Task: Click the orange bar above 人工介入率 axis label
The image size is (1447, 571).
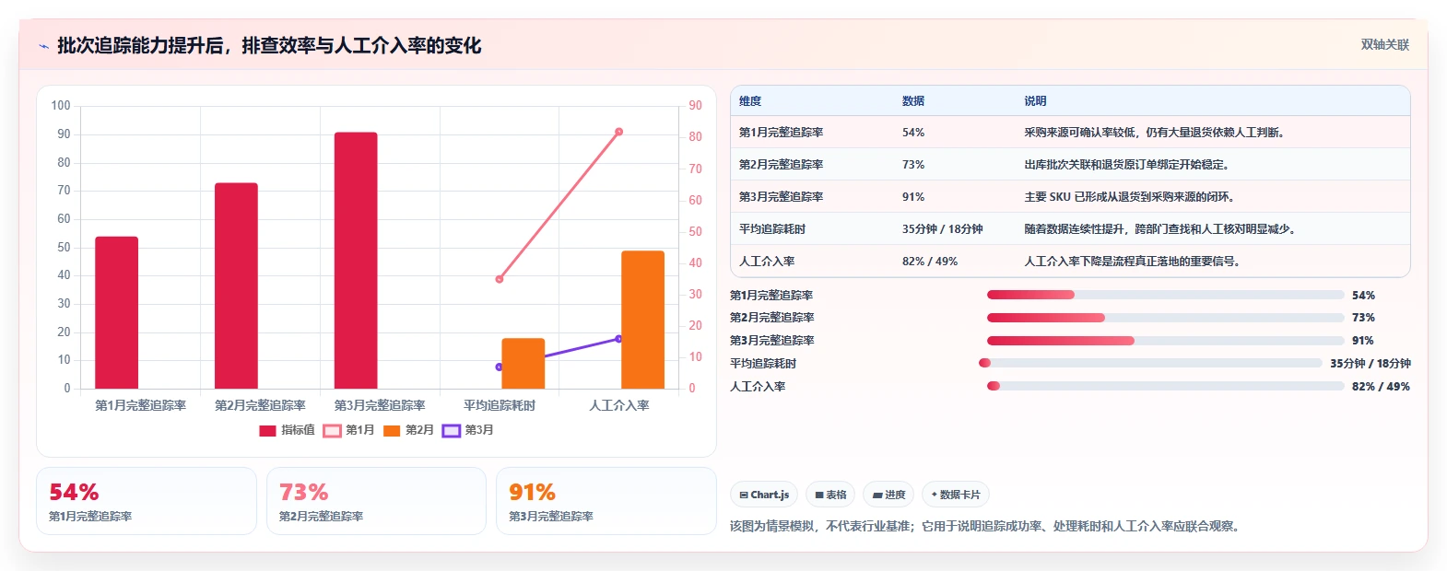Action: tap(642, 320)
